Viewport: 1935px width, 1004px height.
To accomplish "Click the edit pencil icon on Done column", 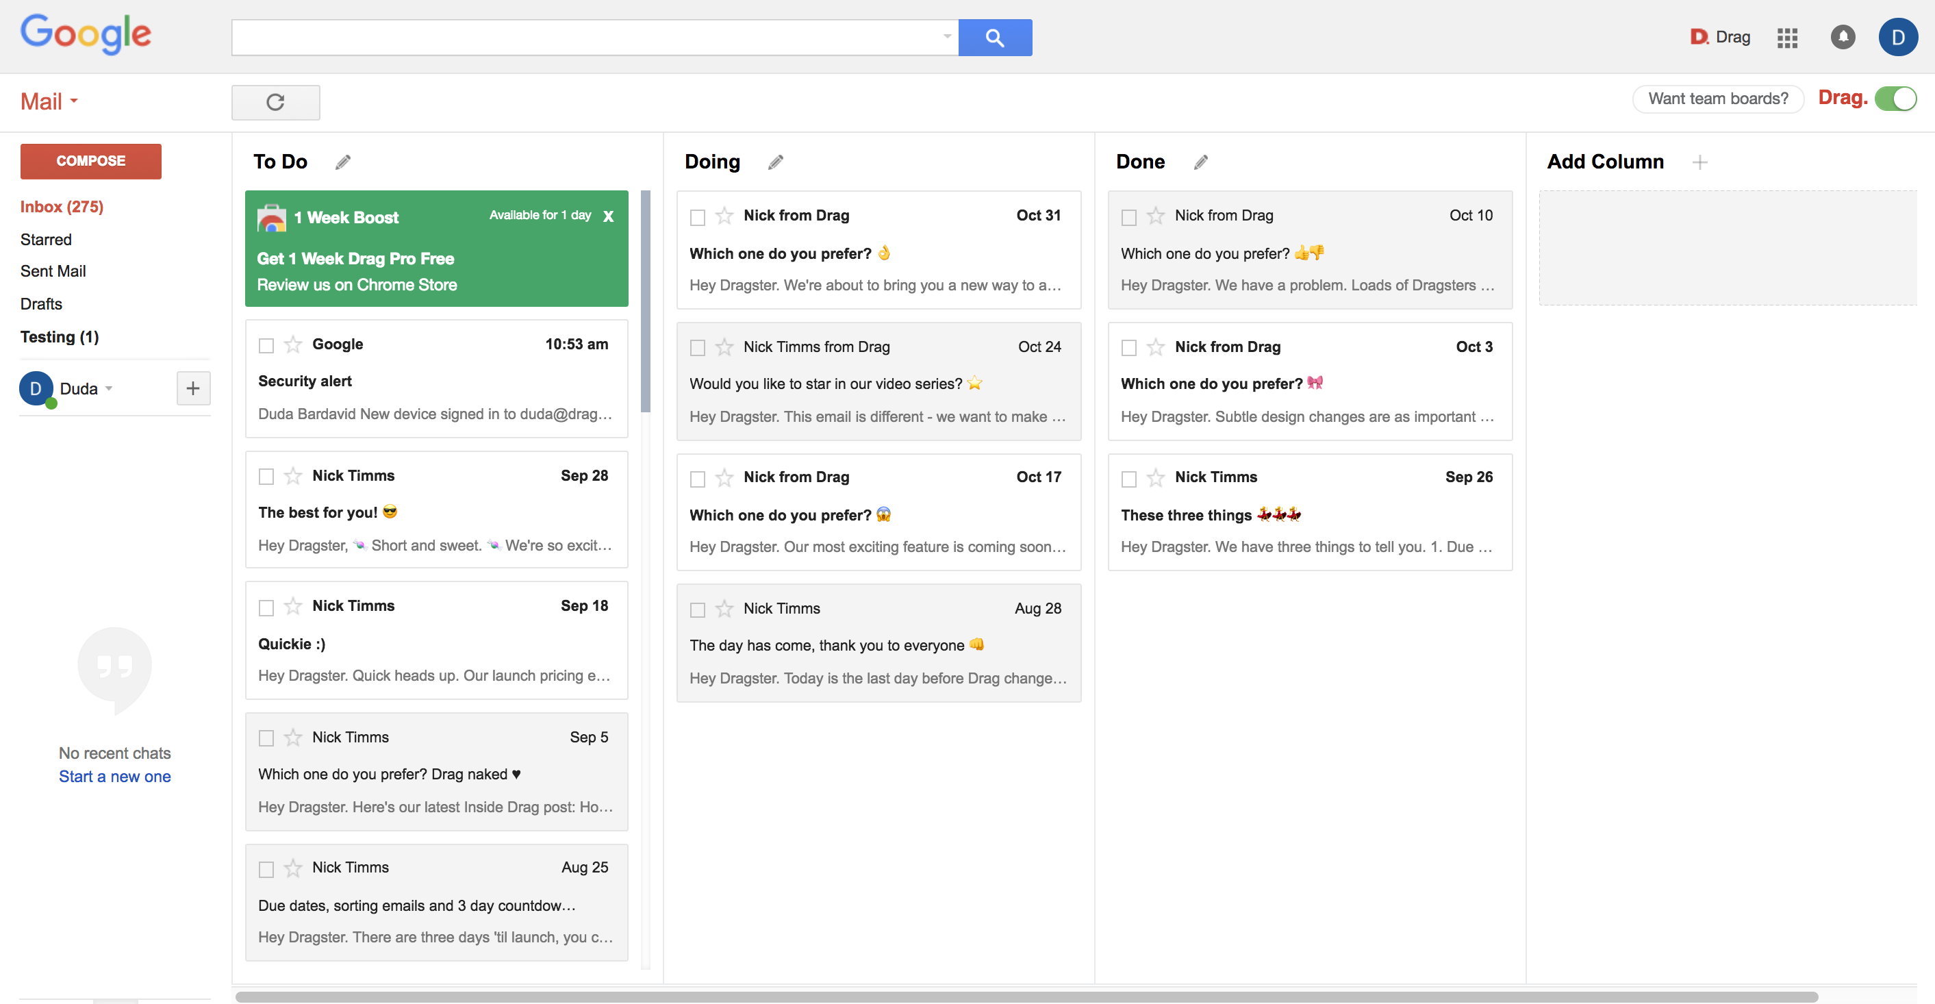I will pos(1199,162).
